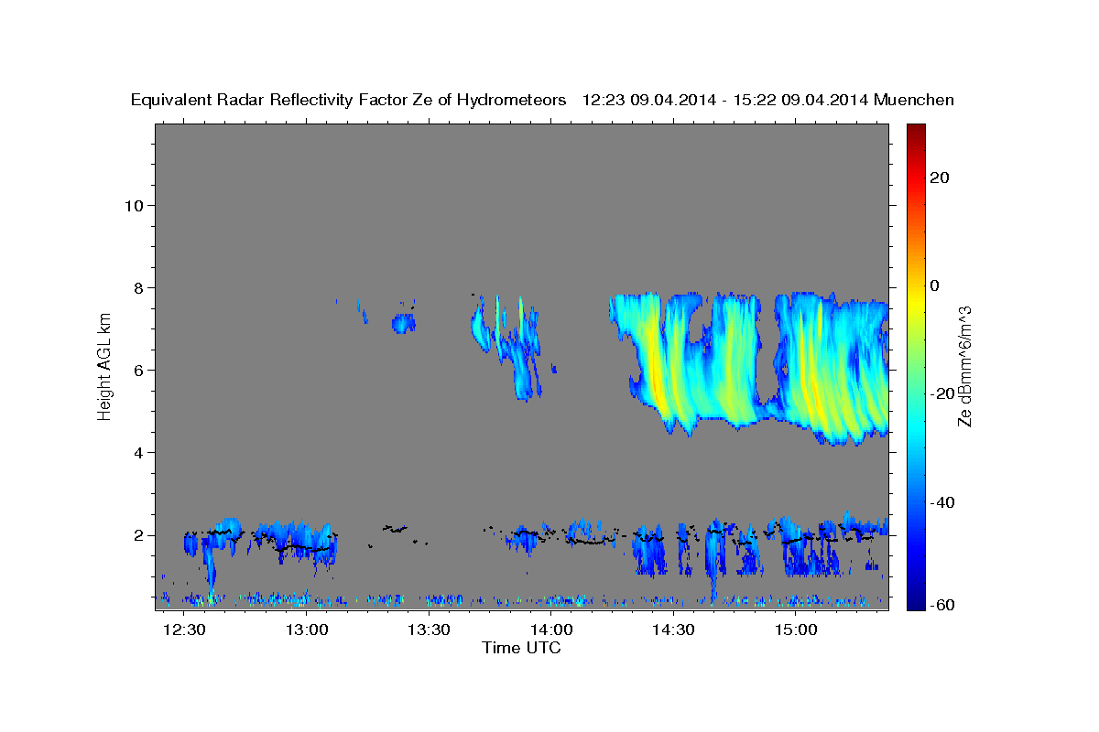Click the 12:30 time tick label
The image size is (1099, 732).
(x=185, y=630)
